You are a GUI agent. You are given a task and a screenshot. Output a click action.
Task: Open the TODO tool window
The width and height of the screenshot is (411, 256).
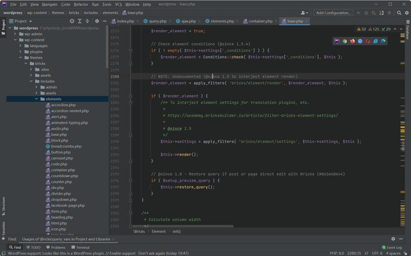click(33, 247)
